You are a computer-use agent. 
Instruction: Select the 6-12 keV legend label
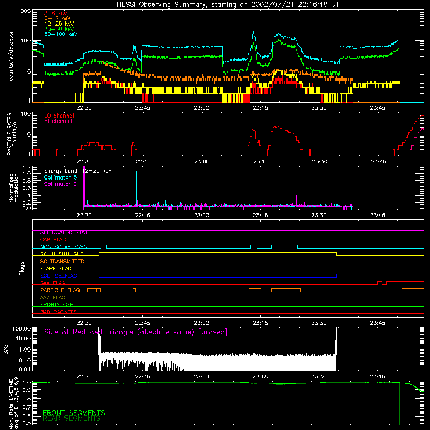(58, 18)
